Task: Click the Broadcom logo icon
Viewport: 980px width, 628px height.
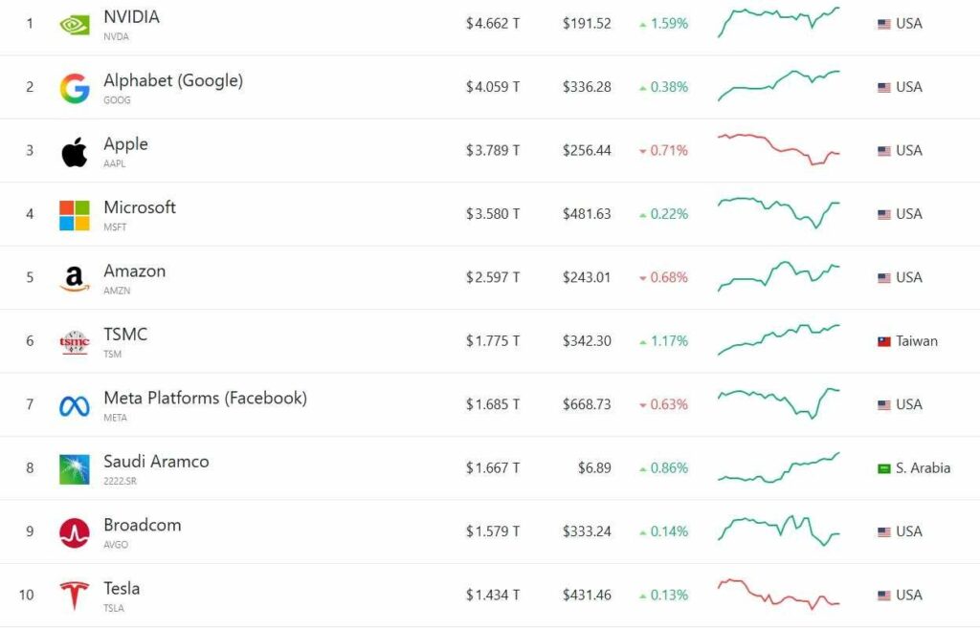Action: (75, 532)
